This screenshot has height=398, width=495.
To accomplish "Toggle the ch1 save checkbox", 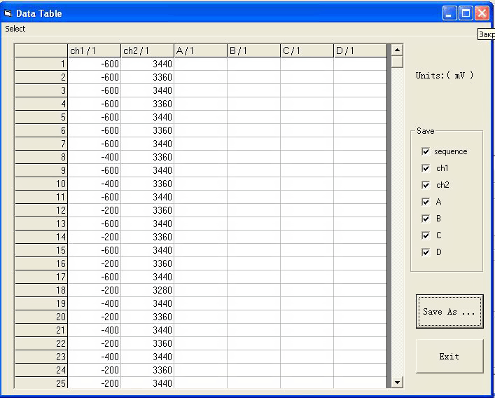I will (x=426, y=168).
